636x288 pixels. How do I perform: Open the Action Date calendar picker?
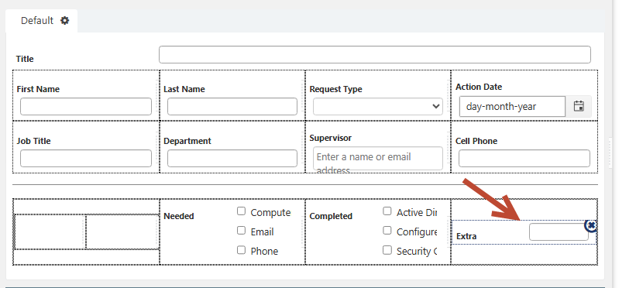click(579, 107)
